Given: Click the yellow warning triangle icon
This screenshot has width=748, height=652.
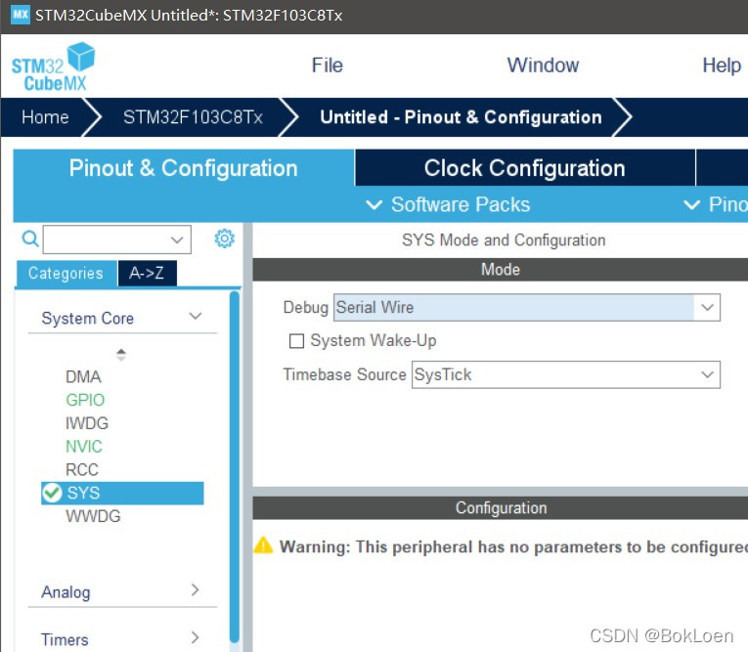Looking at the screenshot, I should [x=263, y=545].
